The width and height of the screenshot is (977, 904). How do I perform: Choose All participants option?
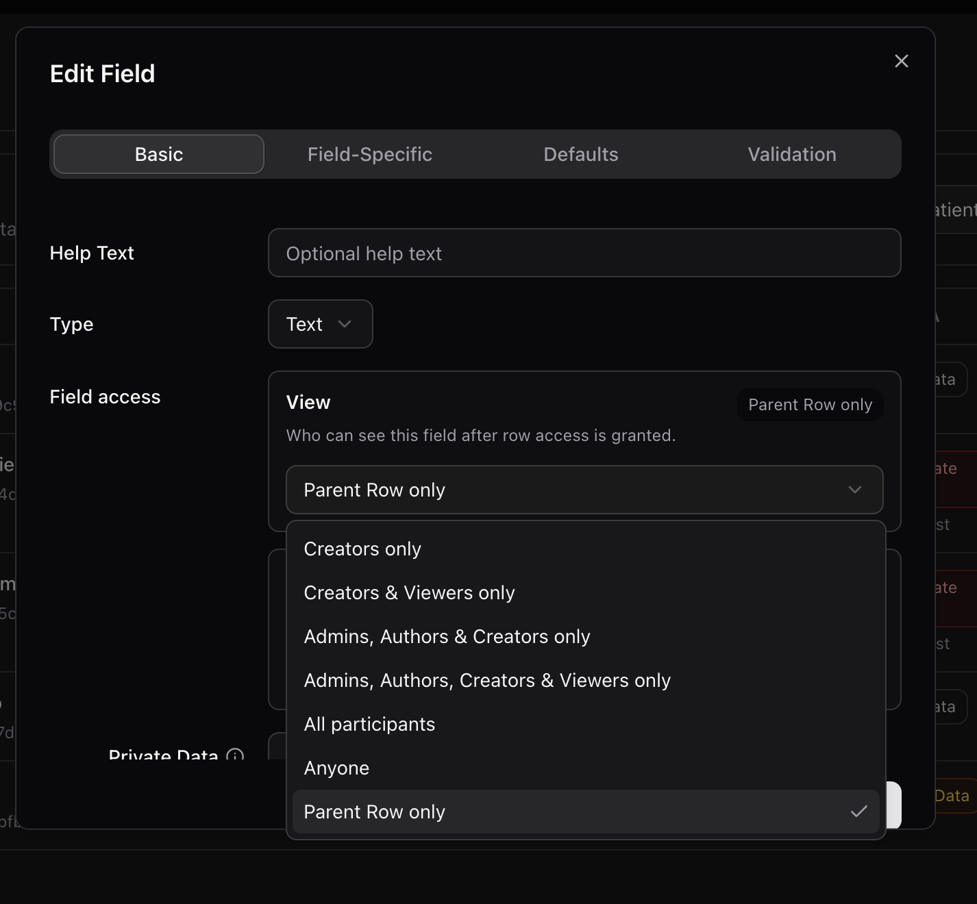[x=586, y=725]
